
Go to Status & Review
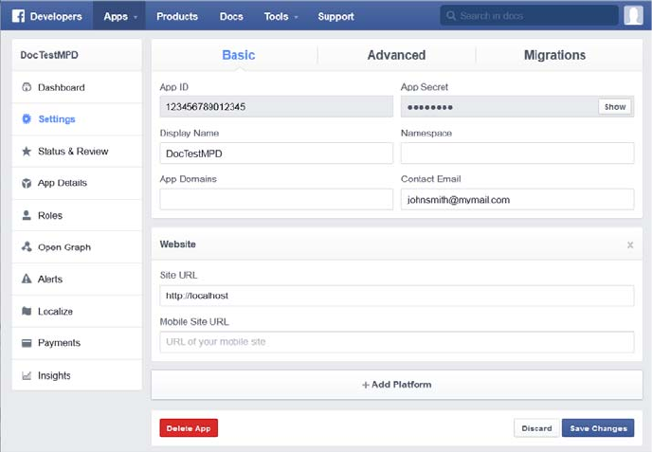pos(77,152)
